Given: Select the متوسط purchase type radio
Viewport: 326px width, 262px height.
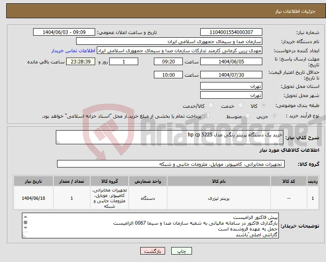Looking at the screenshot, I should tap(247, 115).
